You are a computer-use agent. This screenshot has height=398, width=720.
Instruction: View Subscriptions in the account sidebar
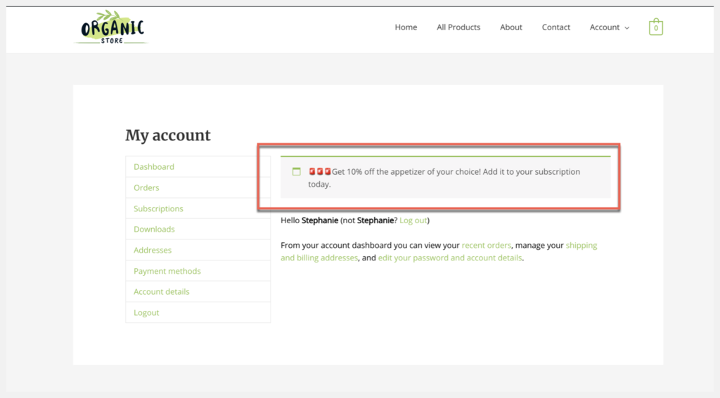tap(158, 208)
